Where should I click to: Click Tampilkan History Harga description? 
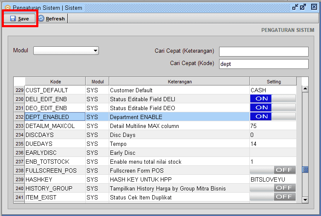tap(179, 188)
